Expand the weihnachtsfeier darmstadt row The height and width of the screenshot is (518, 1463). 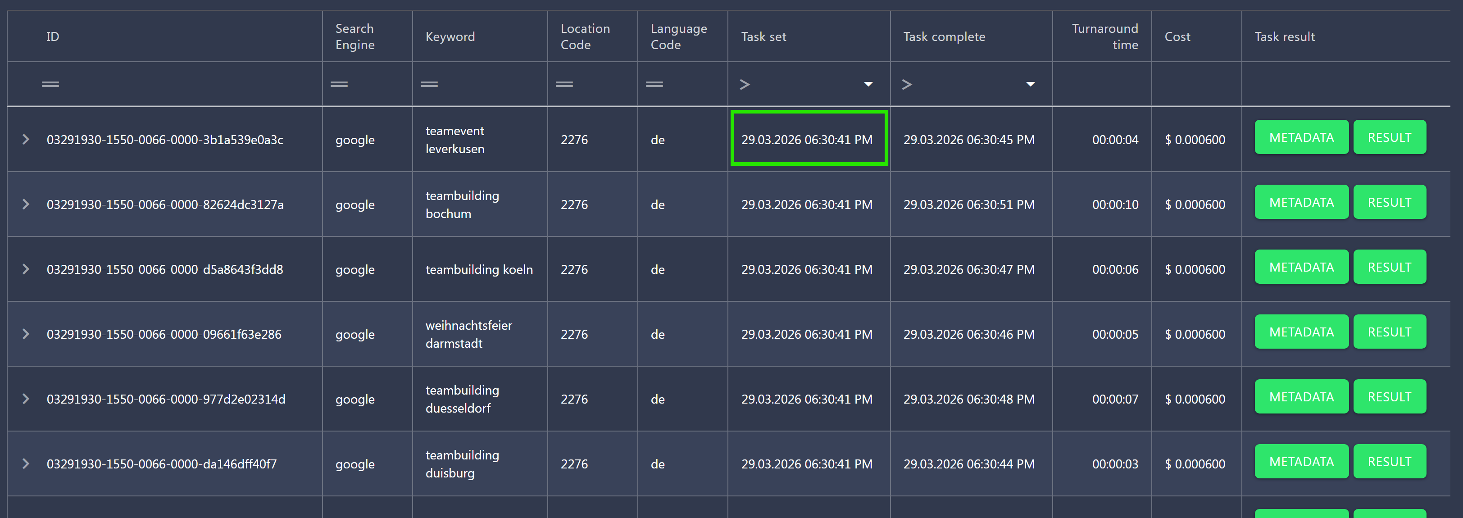tap(26, 333)
